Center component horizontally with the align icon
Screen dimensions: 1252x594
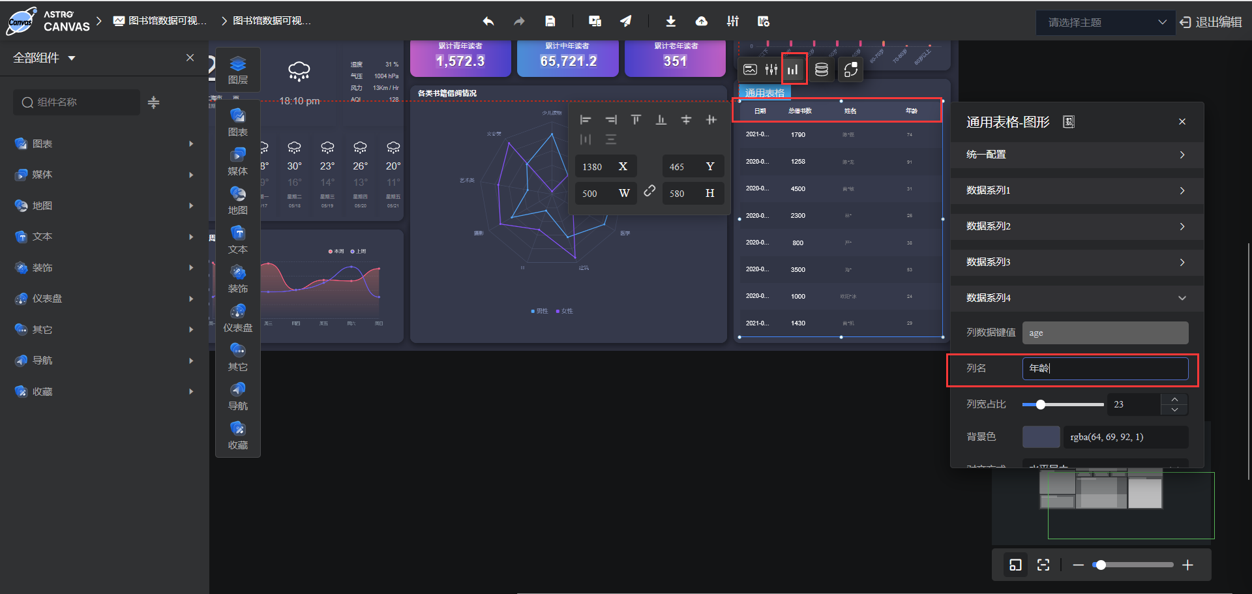pyautogui.click(x=711, y=120)
